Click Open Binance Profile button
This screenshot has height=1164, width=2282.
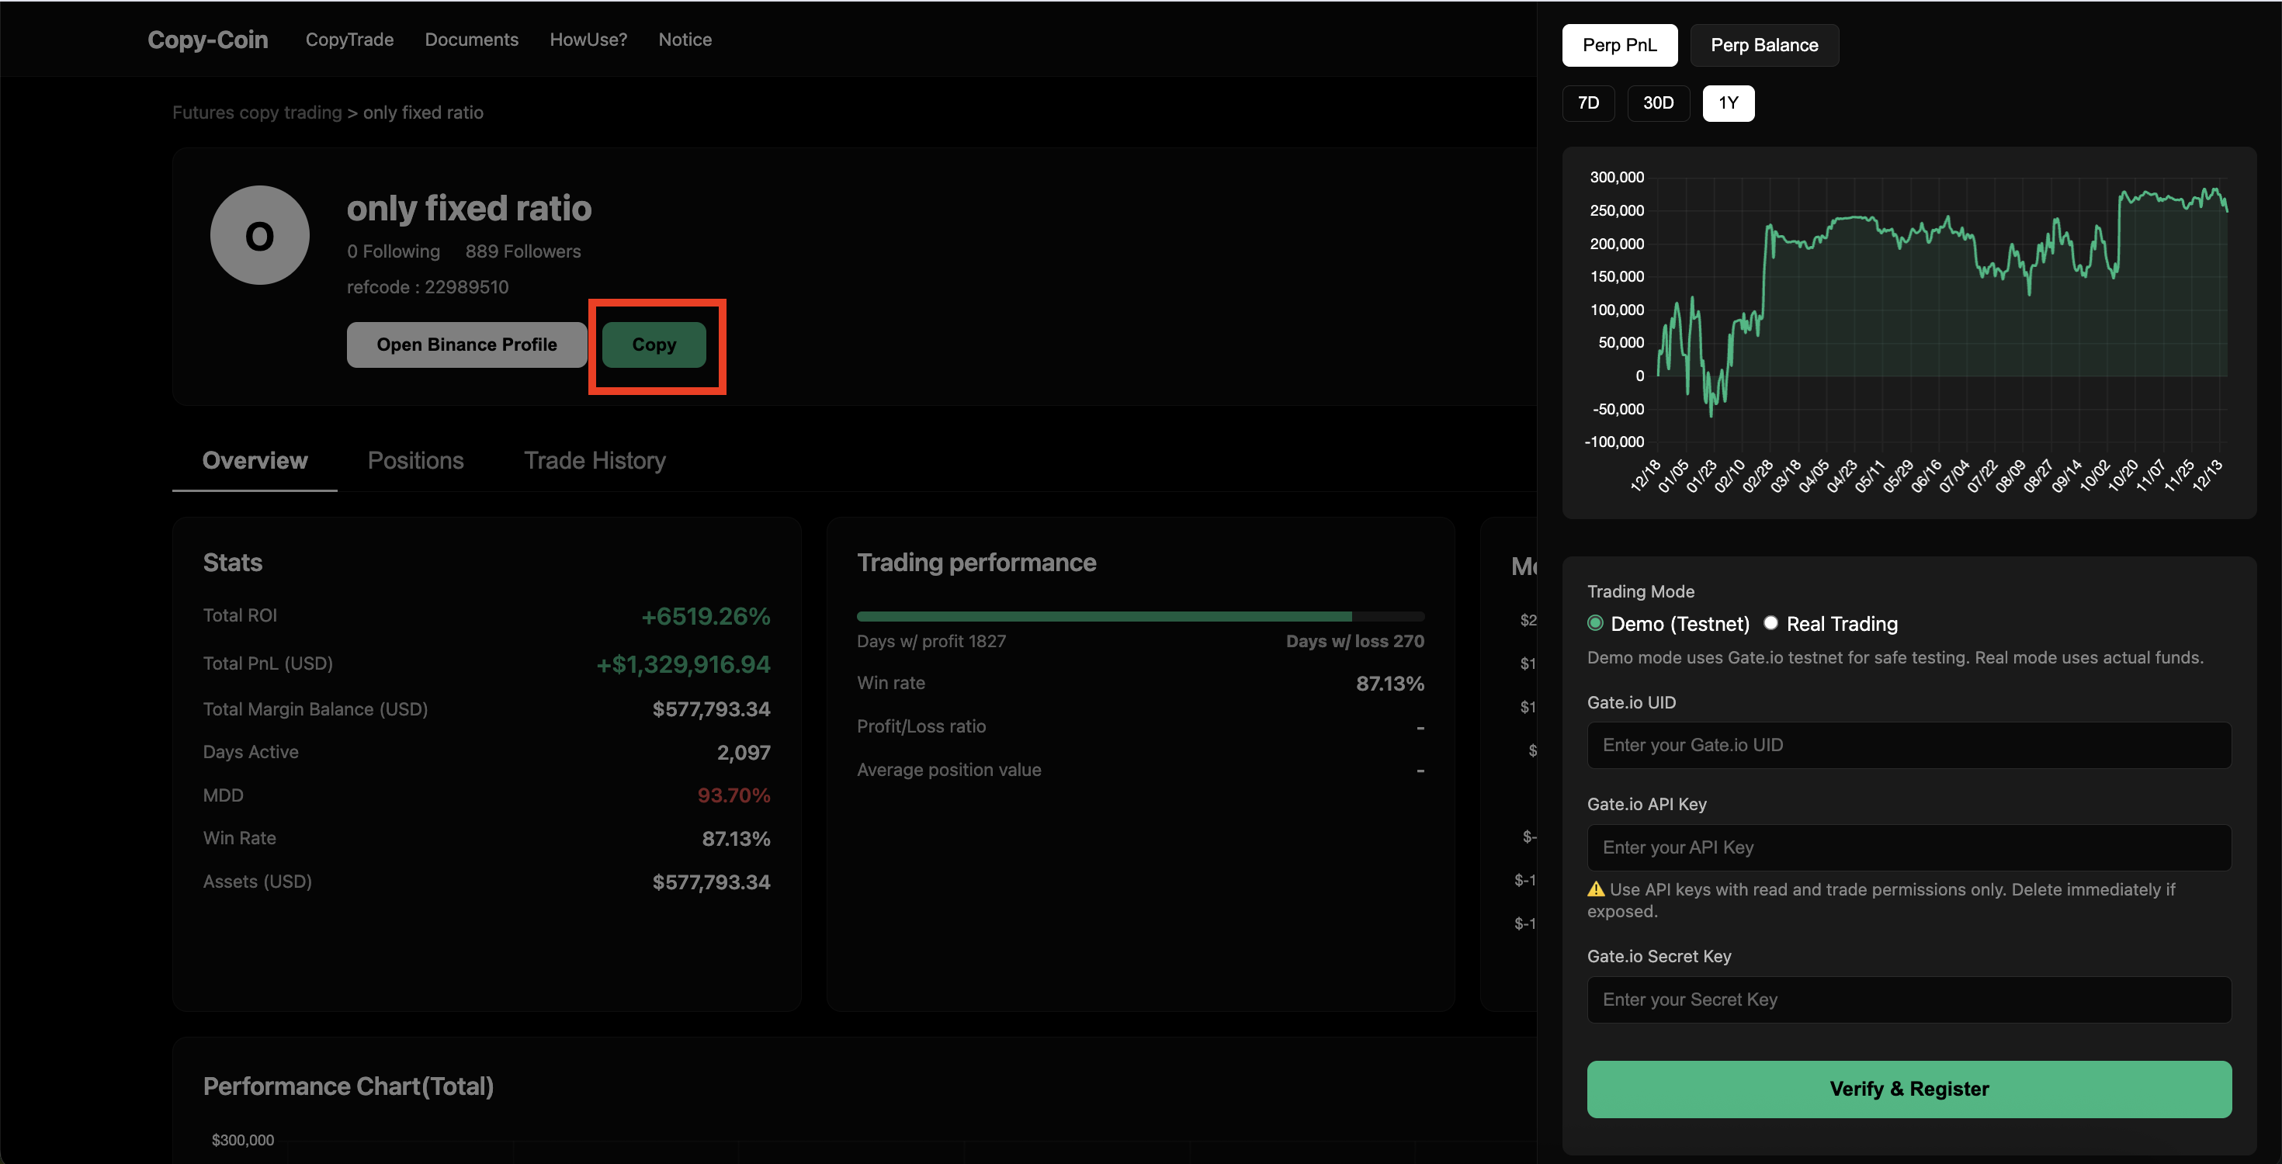[x=466, y=345]
